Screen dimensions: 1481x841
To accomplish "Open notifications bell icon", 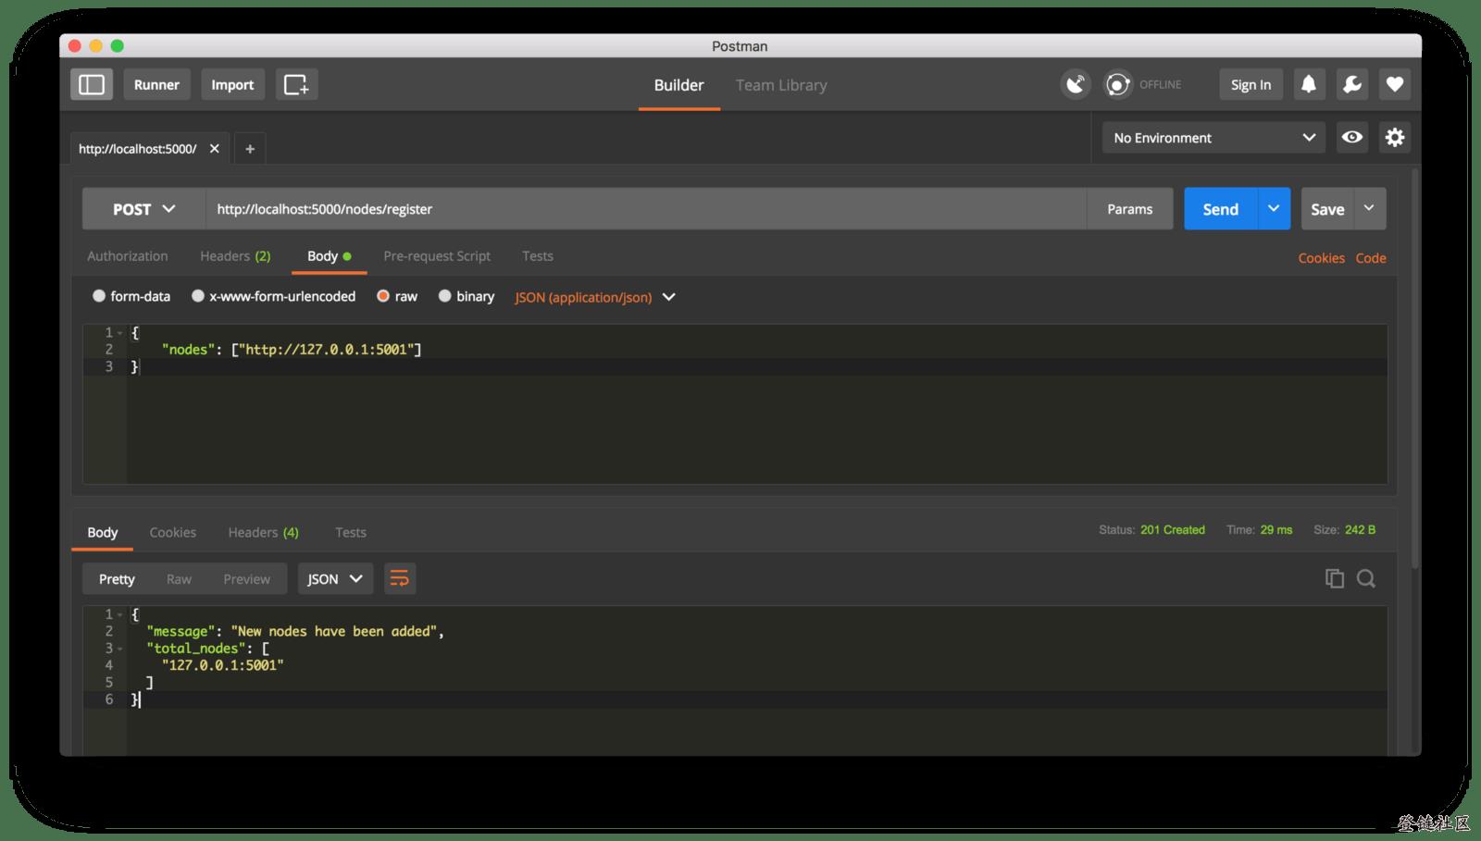I will [1308, 84].
